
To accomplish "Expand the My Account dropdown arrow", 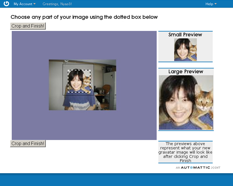I will coord(35,4).
